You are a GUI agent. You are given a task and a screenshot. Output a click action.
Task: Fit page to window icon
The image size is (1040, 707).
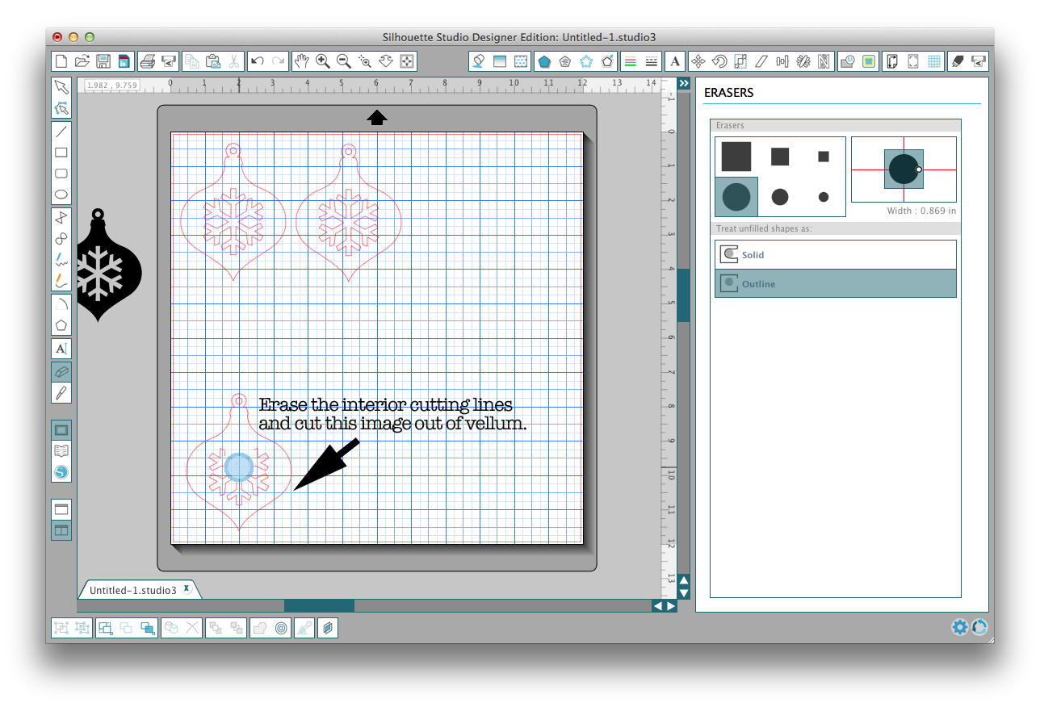pyautogui.click(x=407, y=61)
